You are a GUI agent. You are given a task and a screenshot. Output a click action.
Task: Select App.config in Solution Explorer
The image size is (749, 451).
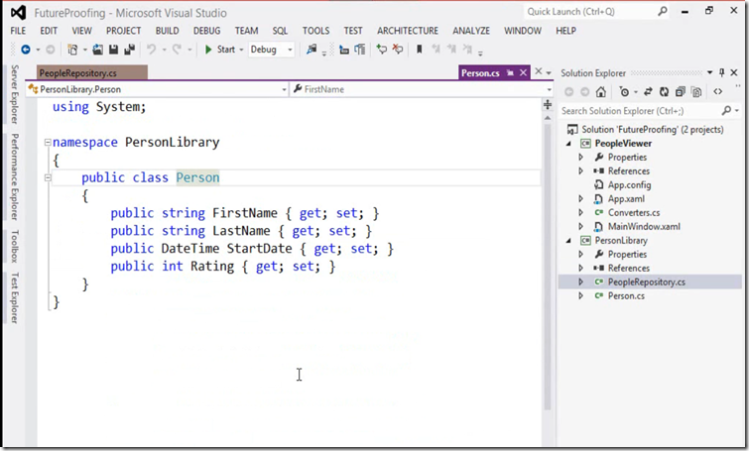(629, 185)
